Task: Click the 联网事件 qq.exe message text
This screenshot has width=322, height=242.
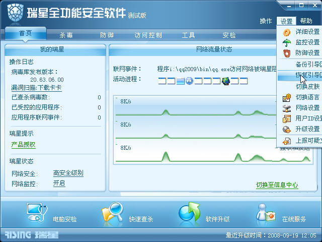Action: click(x=217, y=69)
